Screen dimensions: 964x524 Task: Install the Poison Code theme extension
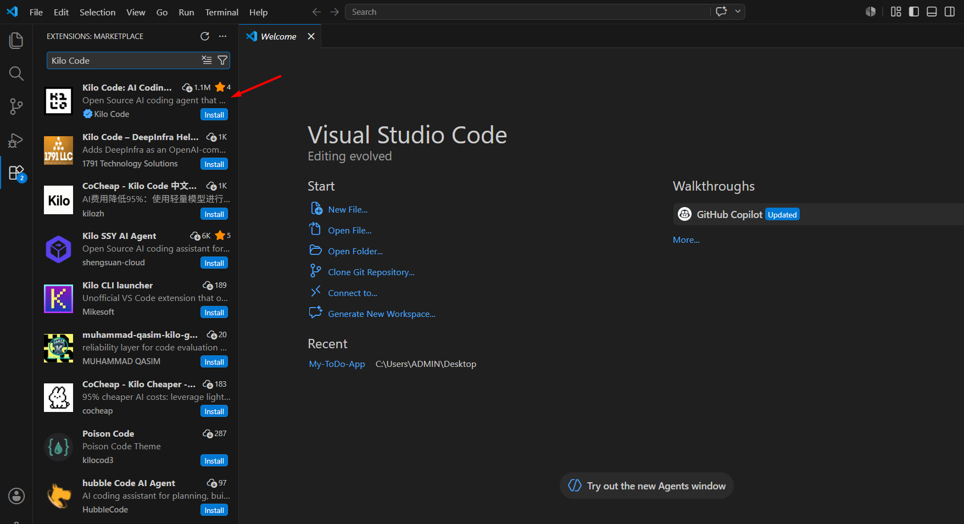[214, 461]
